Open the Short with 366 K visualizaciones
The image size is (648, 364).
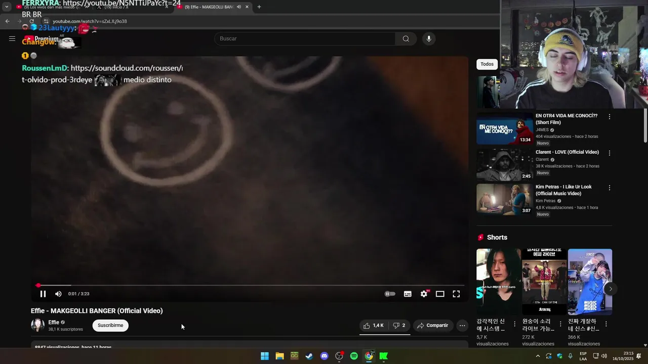point(590,282)
